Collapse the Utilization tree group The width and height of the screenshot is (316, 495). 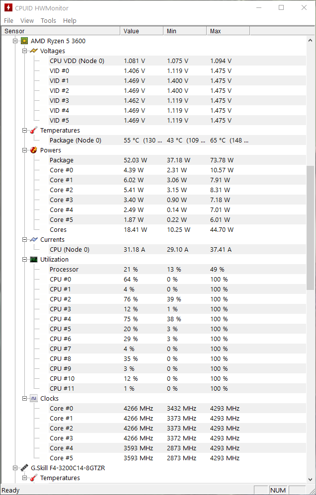click(24, 260)
